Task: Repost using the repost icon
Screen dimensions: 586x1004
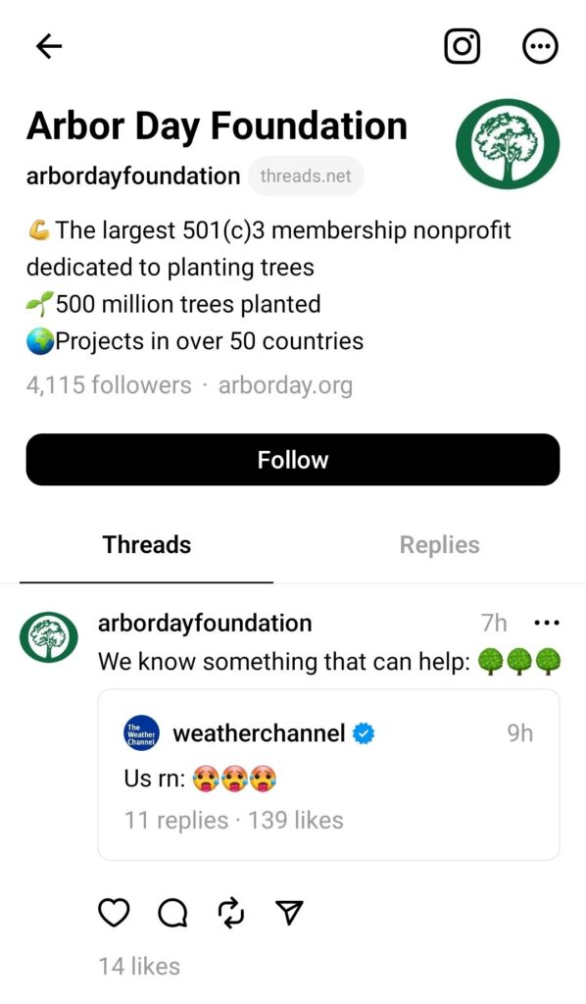Action: [x=230, y=913]
